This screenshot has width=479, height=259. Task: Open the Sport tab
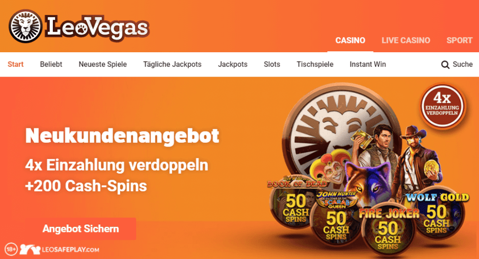[x=459, y=41]
